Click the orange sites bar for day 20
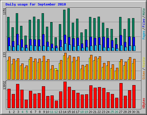 coord(91,67)
